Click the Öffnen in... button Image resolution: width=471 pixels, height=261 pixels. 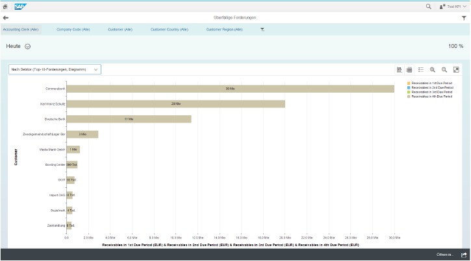coord(446,255)
